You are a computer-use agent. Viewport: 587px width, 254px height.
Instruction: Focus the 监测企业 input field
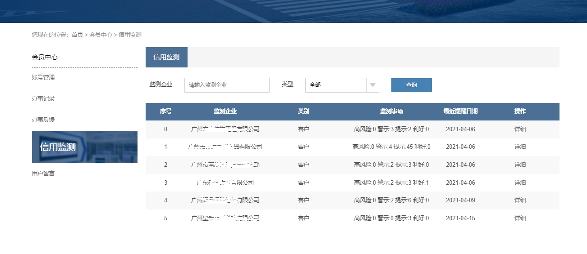pyautogui.click(x=227, y=85)
